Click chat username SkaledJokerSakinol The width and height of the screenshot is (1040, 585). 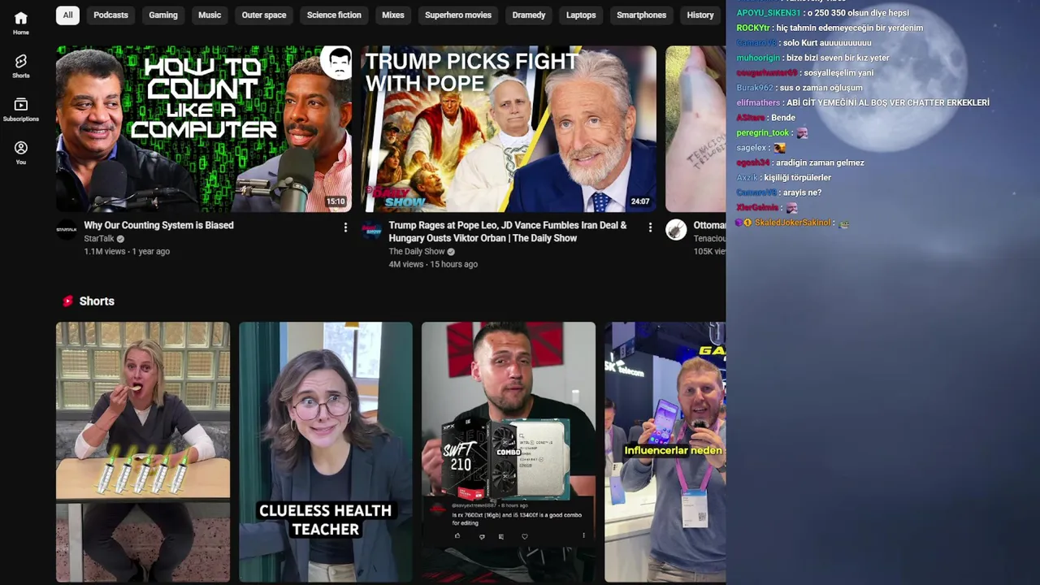tap(792, 223)
